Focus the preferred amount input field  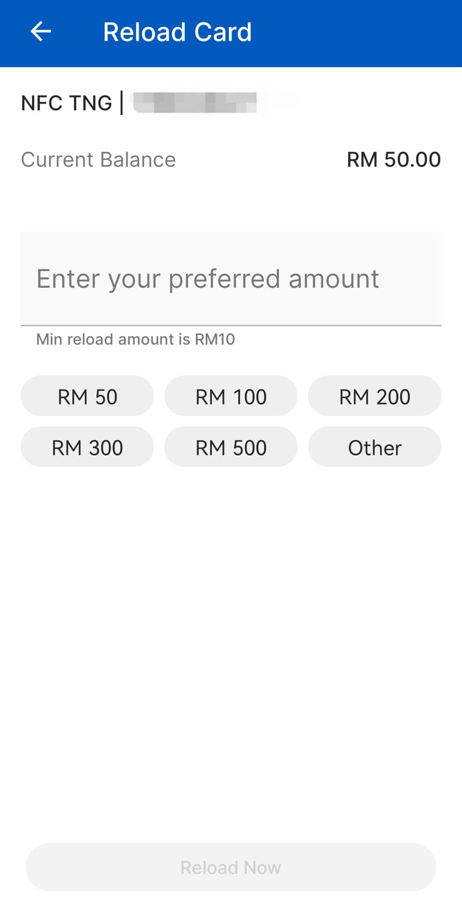tap(231, 279)
